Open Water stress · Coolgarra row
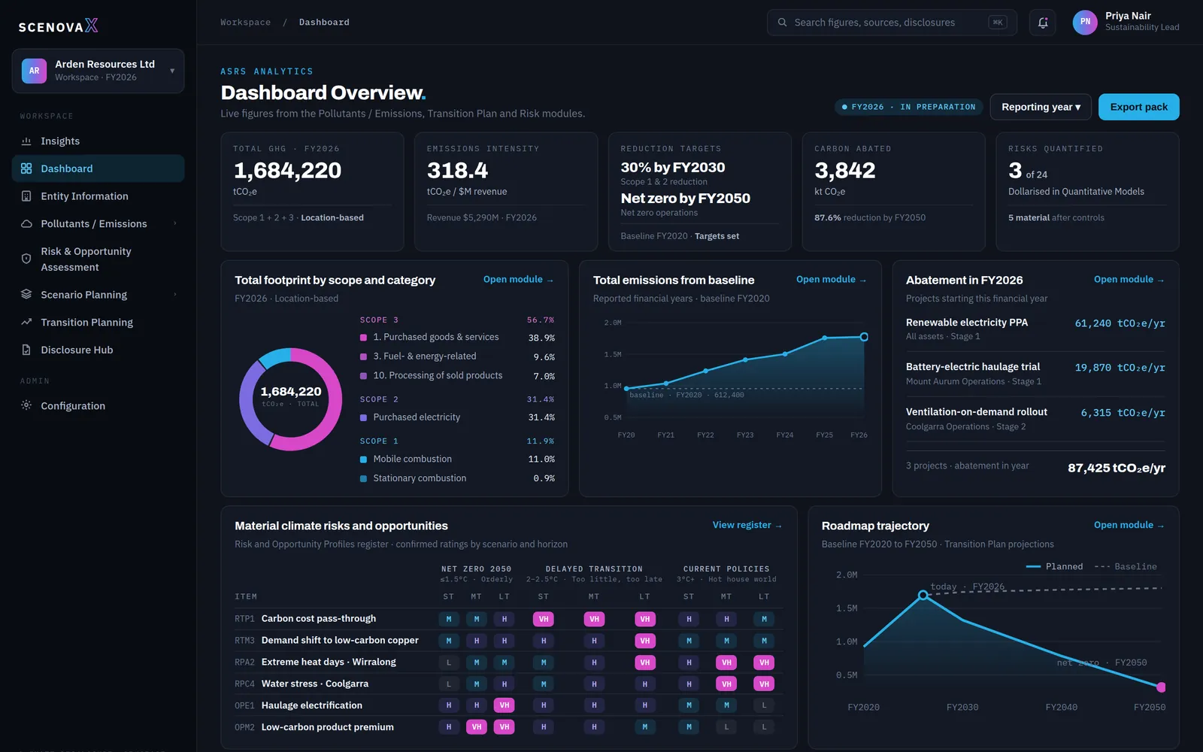The width and height of the screenshot is (1203, 752). [x=508, y=684]
